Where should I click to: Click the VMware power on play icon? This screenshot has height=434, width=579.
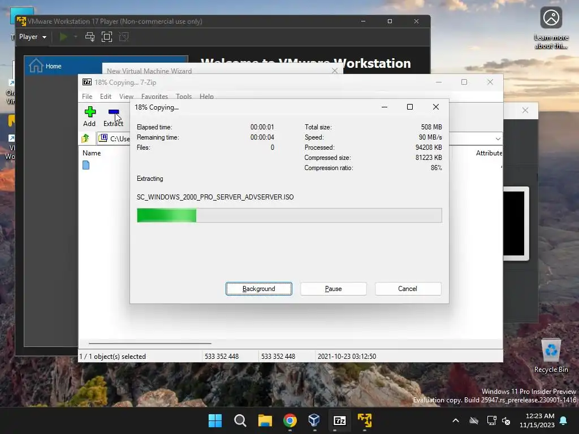click(x=63, y=37)
